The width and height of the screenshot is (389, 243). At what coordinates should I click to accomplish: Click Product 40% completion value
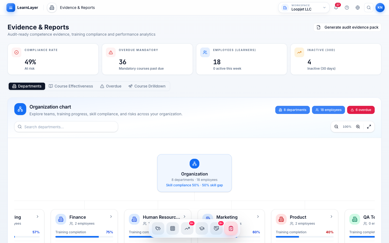coord(330,232)
